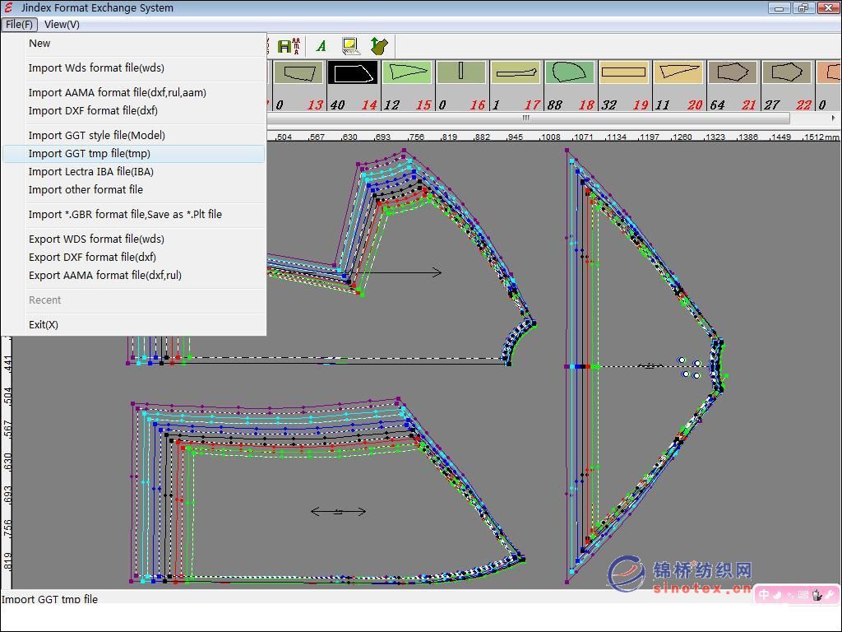842x632 pixels.
Task: Open the View(V) menu
Action: coord(62,25)
